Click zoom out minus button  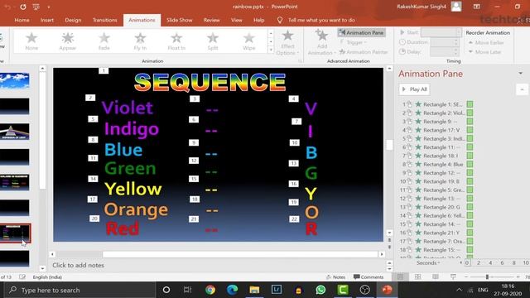tap(466, 277)
